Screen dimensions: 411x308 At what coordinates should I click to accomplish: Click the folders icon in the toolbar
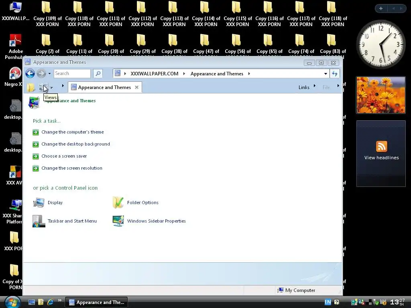(31, 87)
